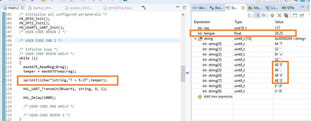Remove selected expression with gray X icon
The height and width of the screenshot is (121, 311).
279,15
